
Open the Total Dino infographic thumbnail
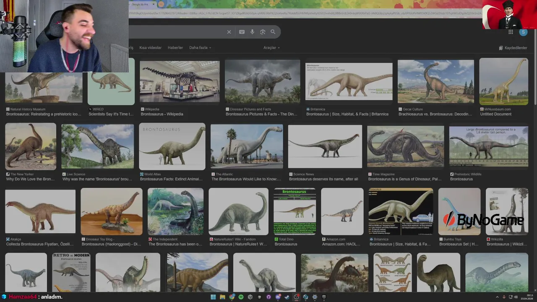point(295,211)
